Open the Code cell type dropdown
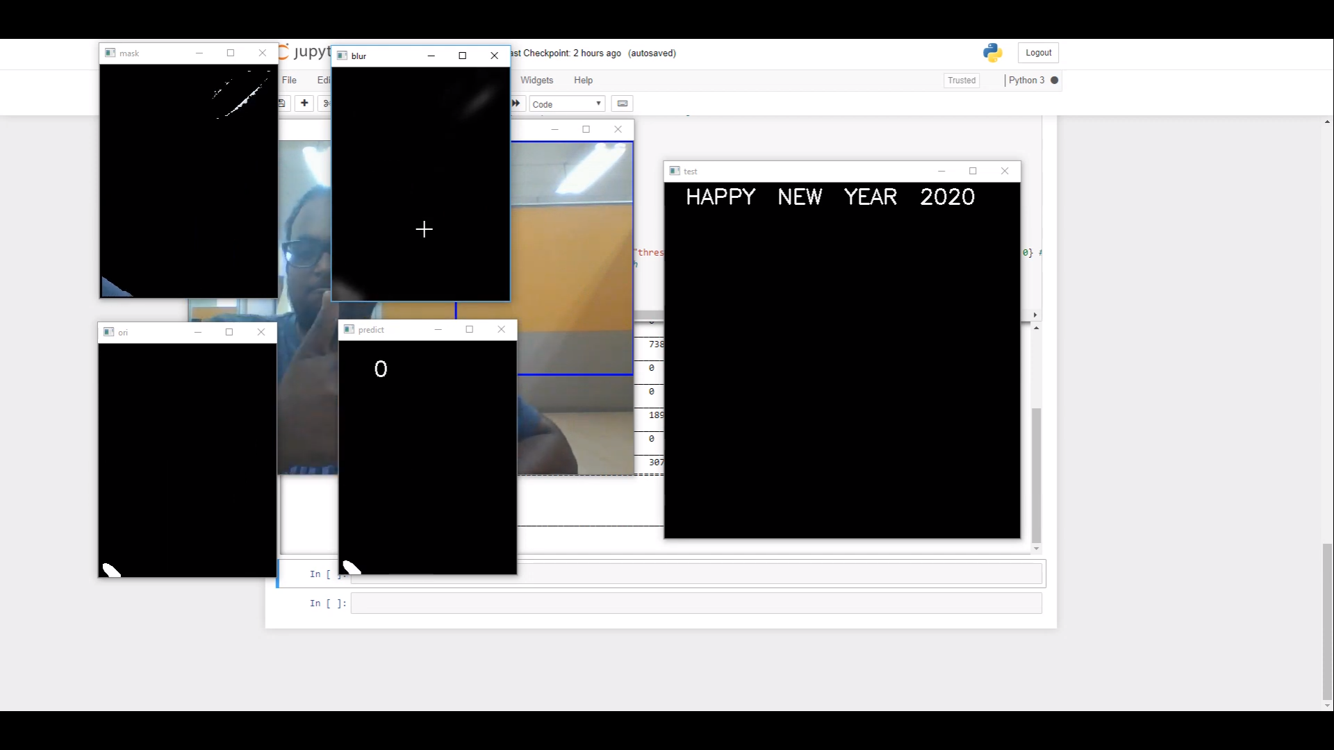The width and height of the screenshot is (1334, 750). [567, 104]
